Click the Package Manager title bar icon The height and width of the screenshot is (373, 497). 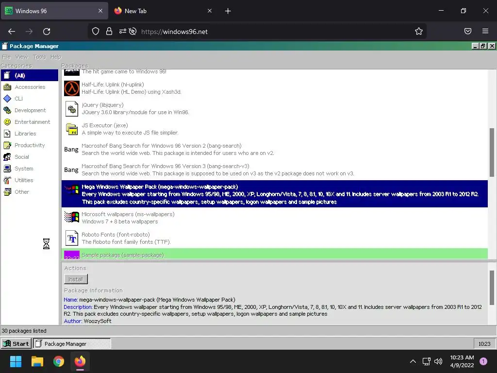[4, 46]
